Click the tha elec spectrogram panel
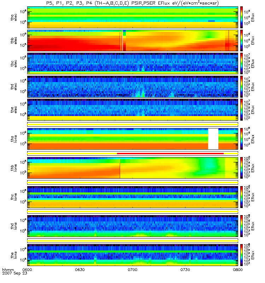This screenshot has width=265, height=283. click(132, 17)
